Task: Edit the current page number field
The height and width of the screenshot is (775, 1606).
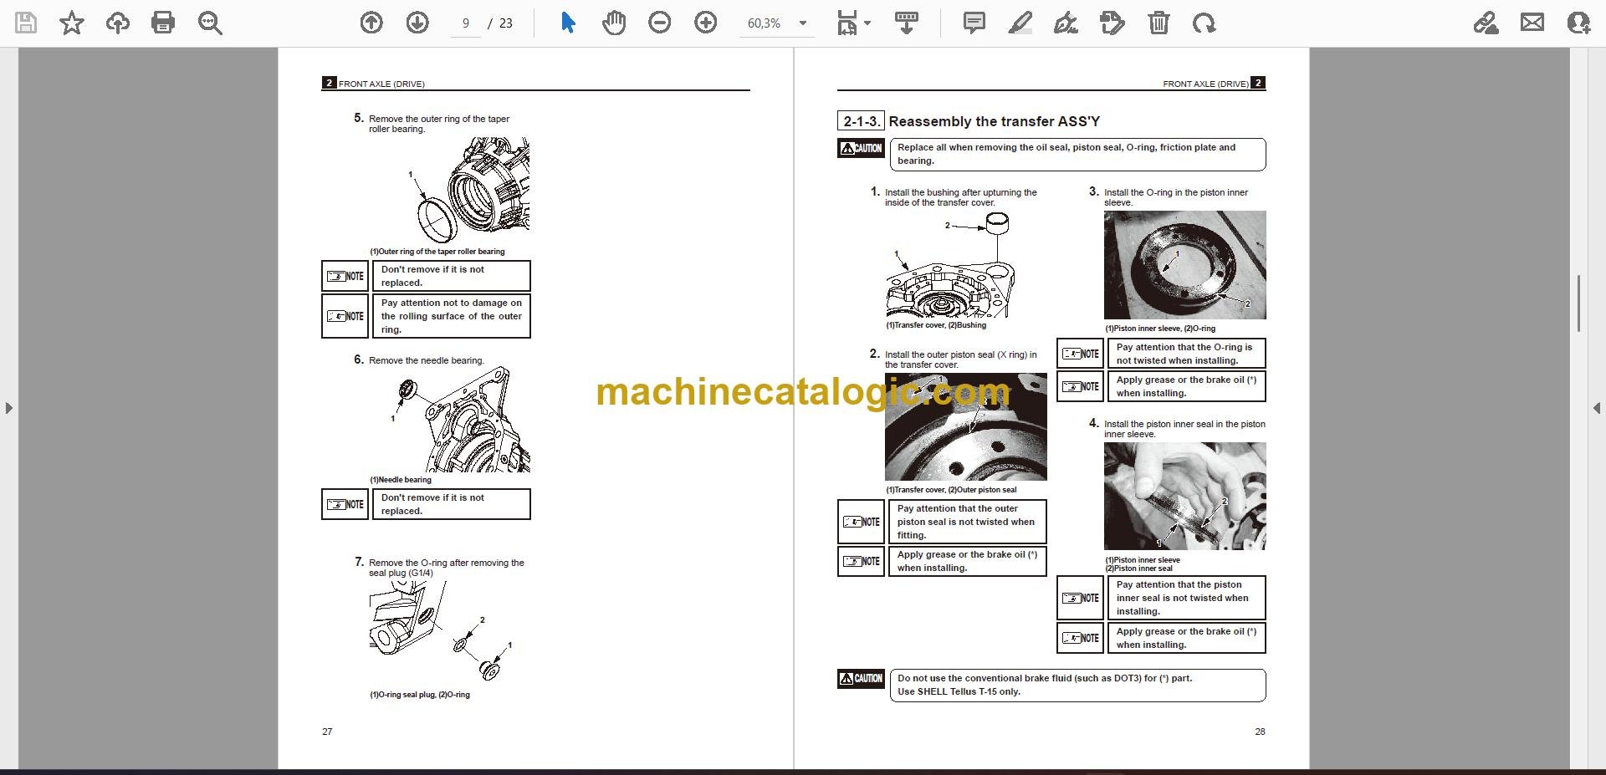Action: [465, 23]
